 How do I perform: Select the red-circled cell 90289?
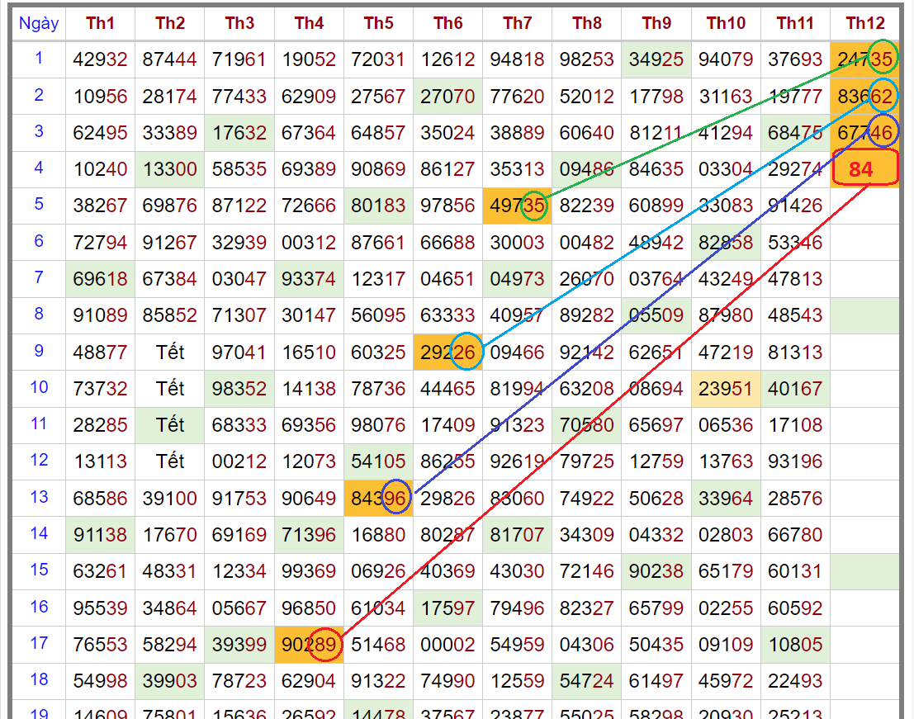coord(309,644)
